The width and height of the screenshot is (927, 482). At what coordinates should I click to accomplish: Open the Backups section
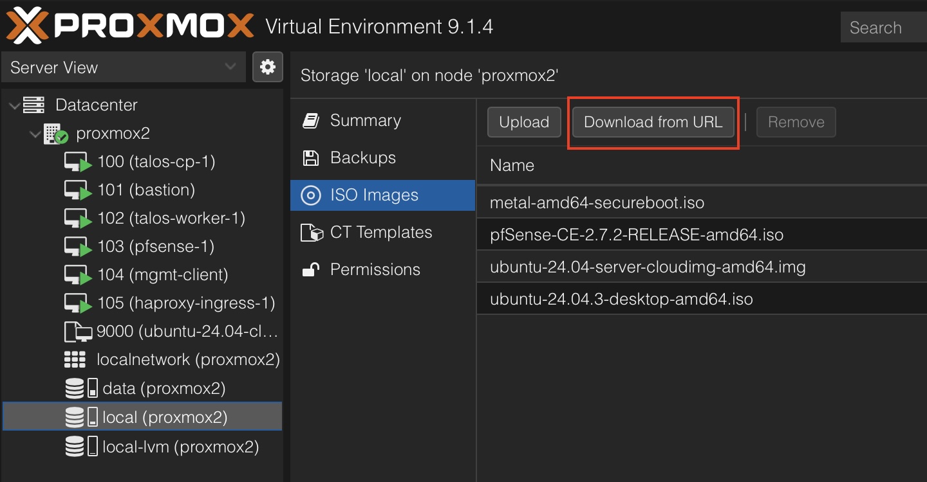click(x=362, y=157)
